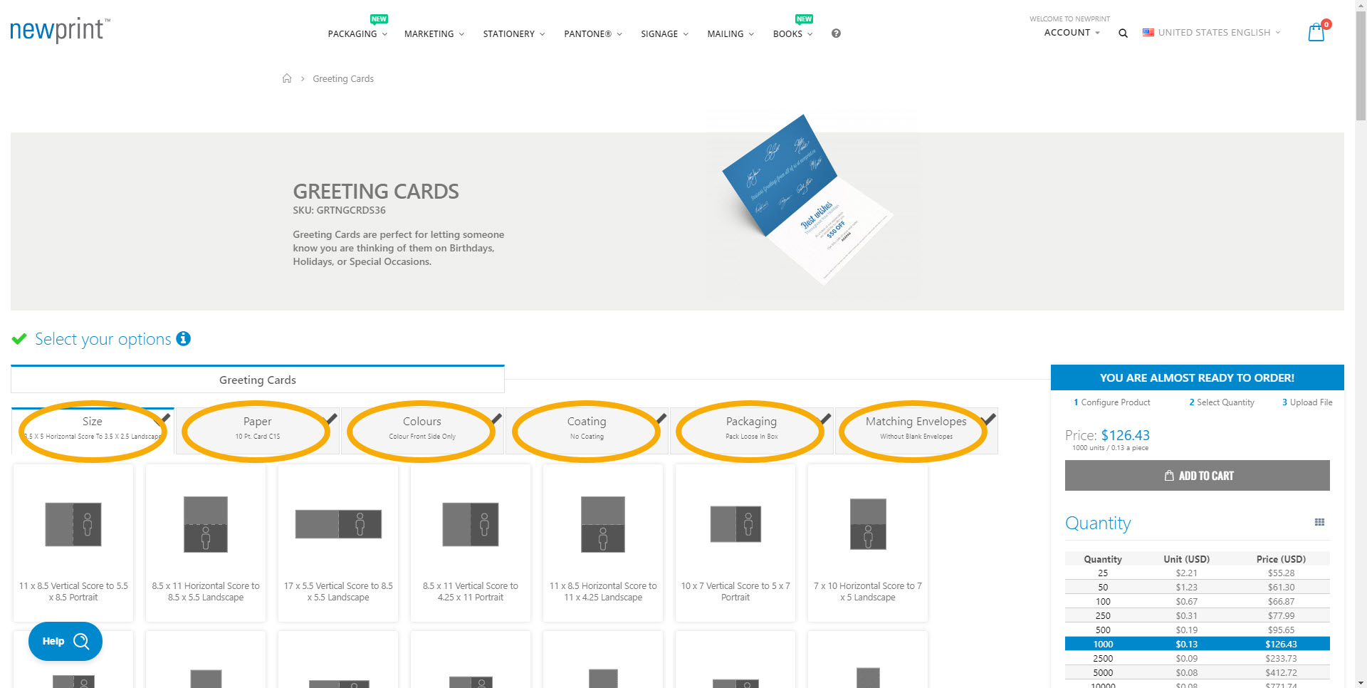Click the $233.73 price cell
1367x688 pixels.
coord(1281,658)
